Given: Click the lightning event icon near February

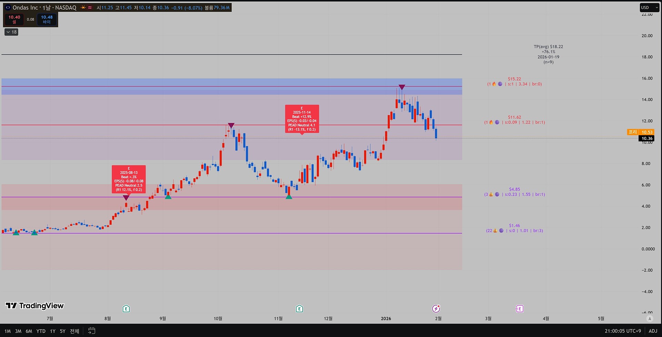Looking at the screenshot, I should pyautogui.click(x=436, y=309).
